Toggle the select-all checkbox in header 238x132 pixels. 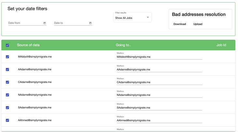coord(7,45)
